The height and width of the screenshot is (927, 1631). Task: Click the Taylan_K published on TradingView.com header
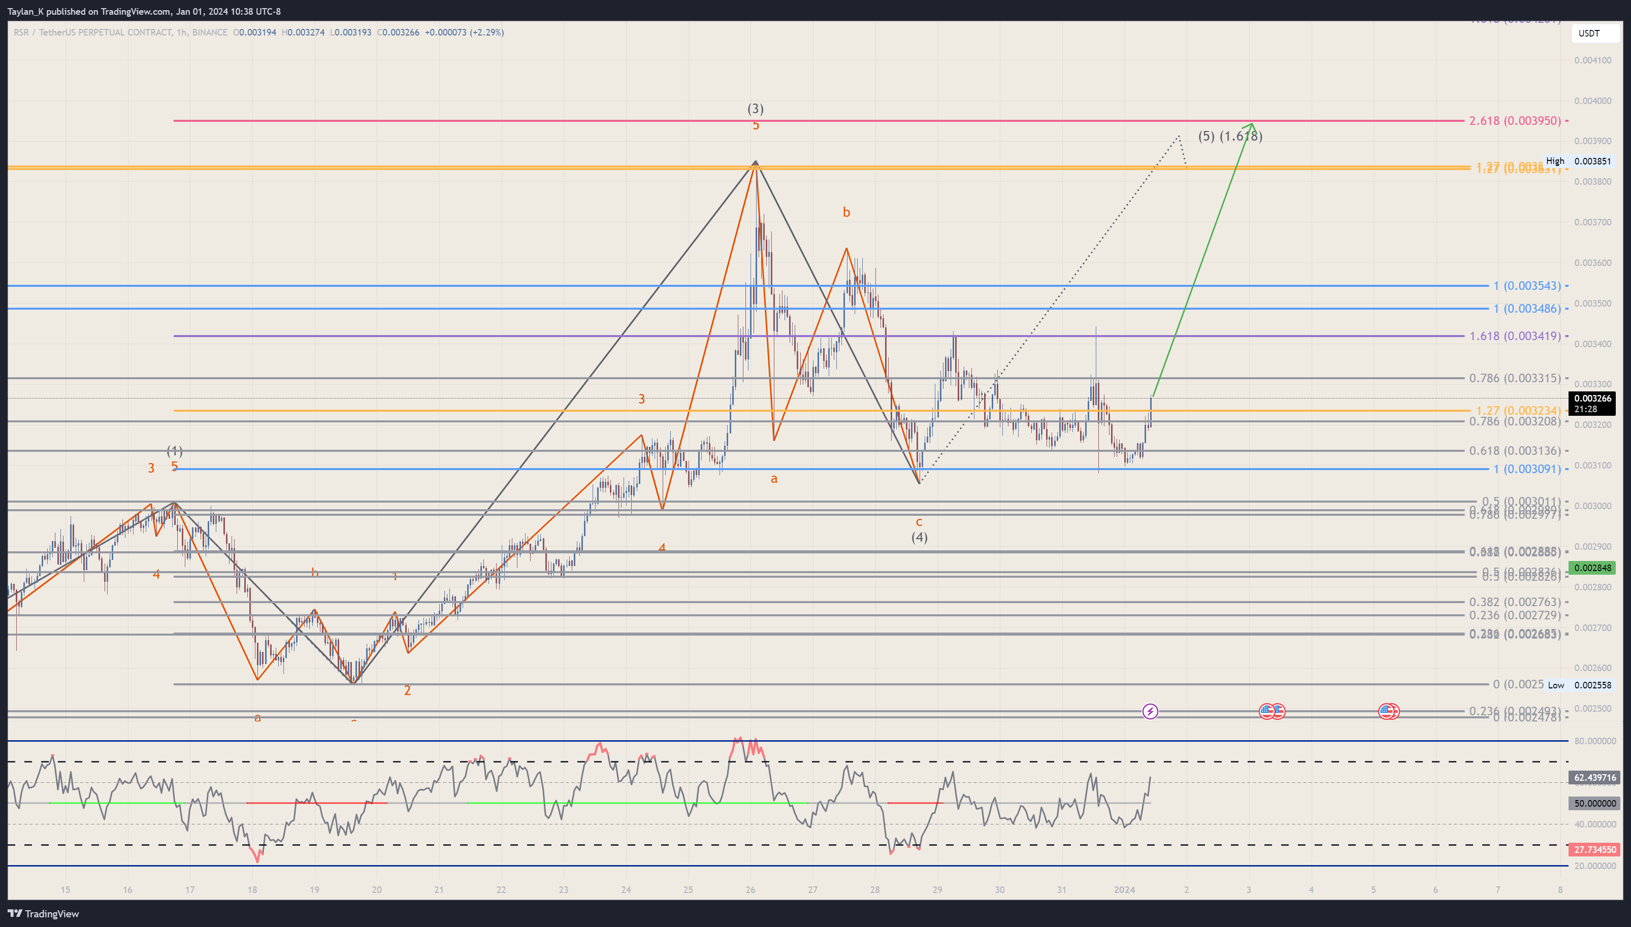tap(144, 12)
